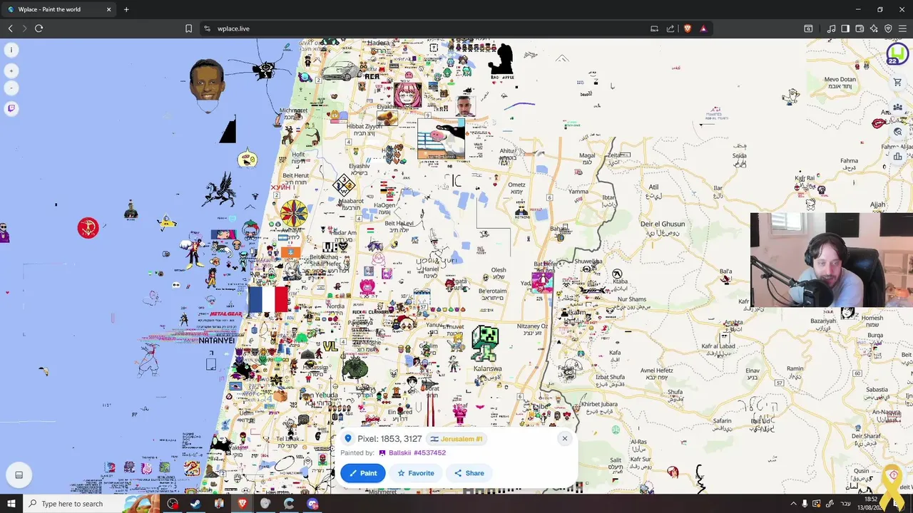Open the Windows Start menu
This screenshot has height=513, width=913.
click(11, 504)
